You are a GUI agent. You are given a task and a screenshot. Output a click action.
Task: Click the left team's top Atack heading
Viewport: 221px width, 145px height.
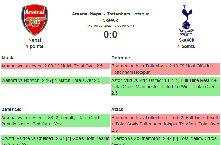[8, 58]
